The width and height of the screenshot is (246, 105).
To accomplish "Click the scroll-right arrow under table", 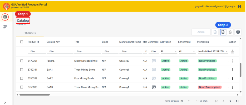I will [x=238, y=94].
